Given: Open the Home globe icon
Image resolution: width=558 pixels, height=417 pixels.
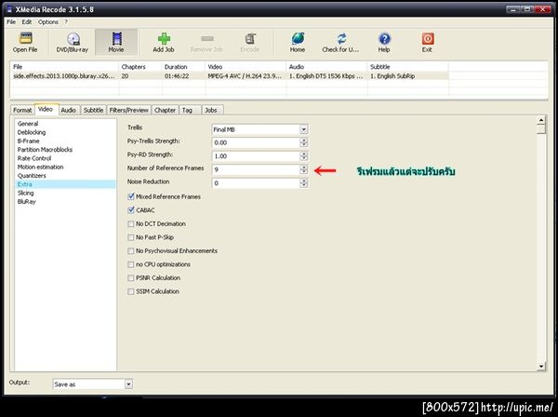Looking at the screenshot, I should pyautogui.click(x=298, y=43).
